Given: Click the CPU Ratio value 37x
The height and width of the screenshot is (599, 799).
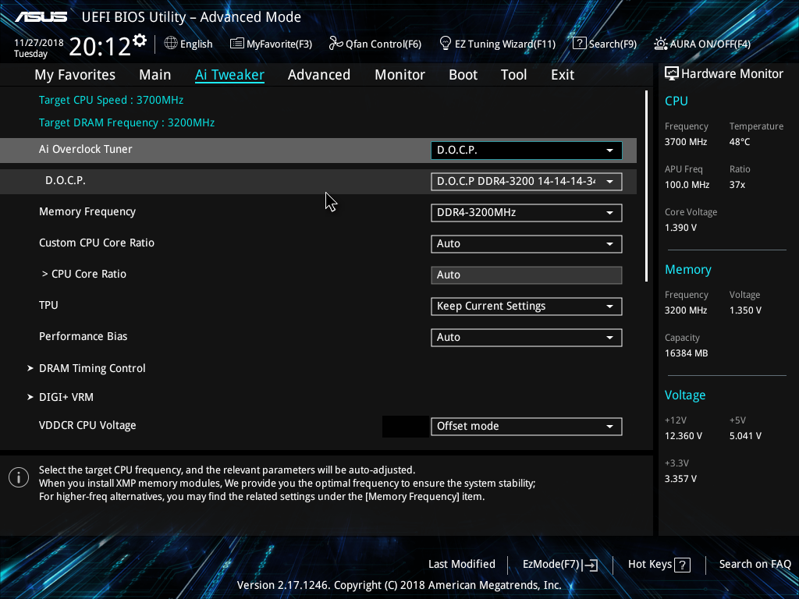Looking at the screenshot, I should tap(737, 185).
